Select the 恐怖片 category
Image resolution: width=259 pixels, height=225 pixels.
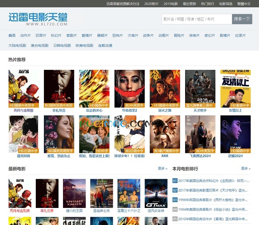pos(117,35)
